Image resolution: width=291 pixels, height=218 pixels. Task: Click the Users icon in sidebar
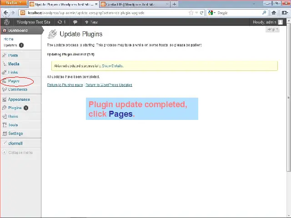(4, 116)
